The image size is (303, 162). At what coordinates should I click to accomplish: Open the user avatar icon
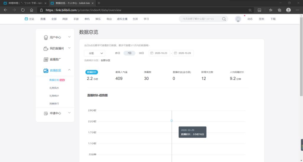[238, 19]
